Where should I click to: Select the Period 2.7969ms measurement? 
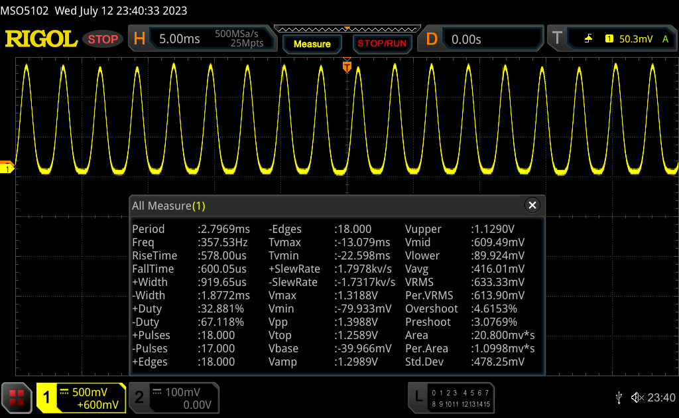(x=191, y=229)
